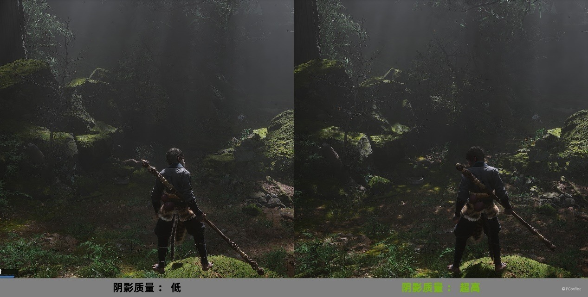Image resolution: width=588 pixels, height=297 pixels.
Task: Select the left low-shadow-quality game screenshot
Action: (x=147, y=139)
